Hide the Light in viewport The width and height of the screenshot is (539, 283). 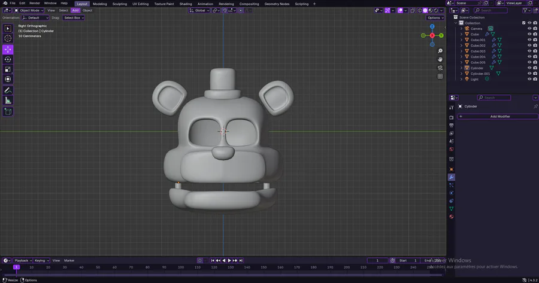[529, 79]
